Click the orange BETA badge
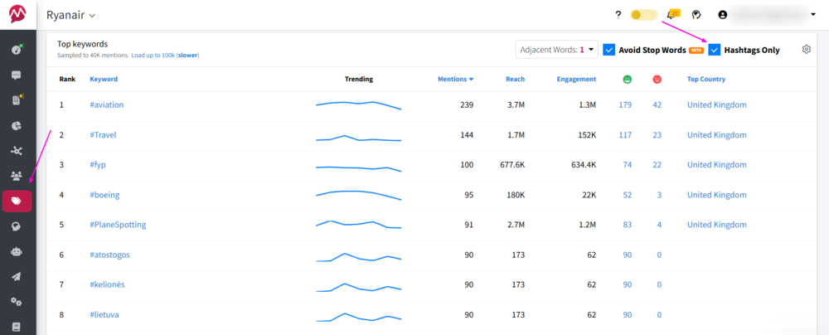 696,51
